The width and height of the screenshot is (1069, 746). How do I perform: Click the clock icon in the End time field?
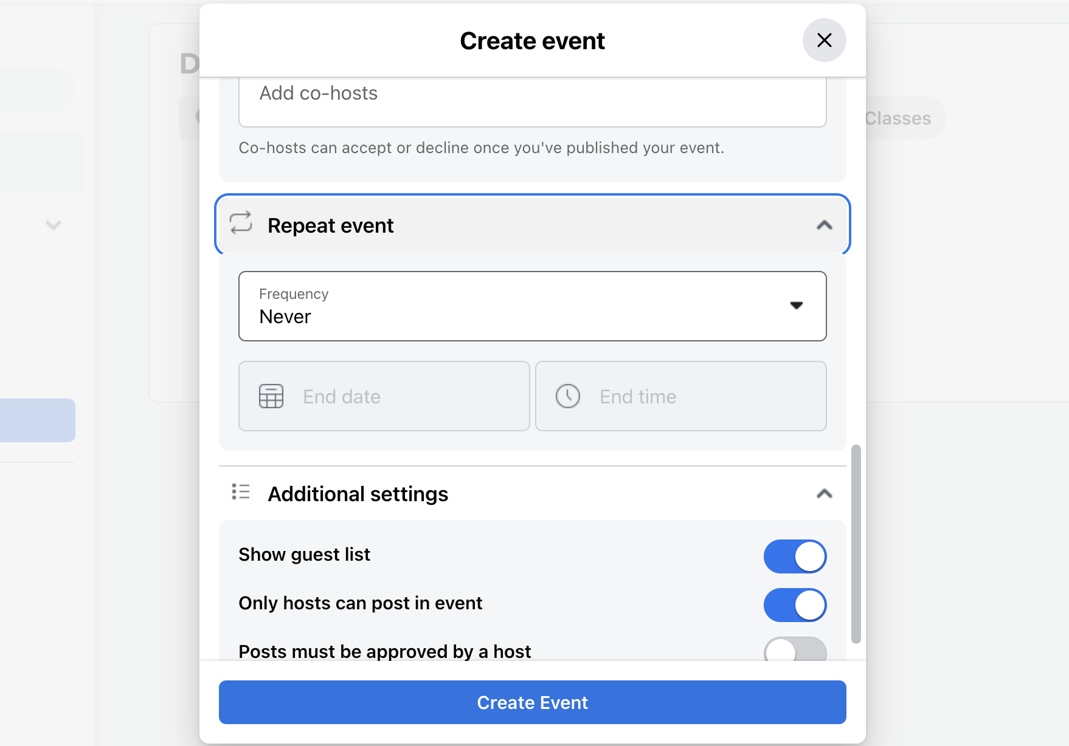(x=568, y=396)
